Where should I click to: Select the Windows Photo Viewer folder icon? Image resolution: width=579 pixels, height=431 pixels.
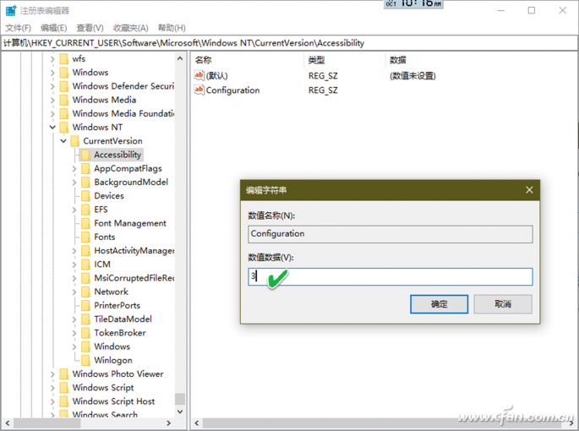[x=63, y=374]
